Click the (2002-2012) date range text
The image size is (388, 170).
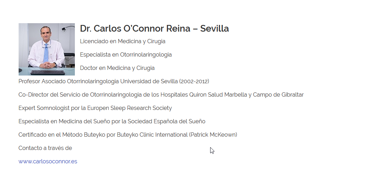pos(194,81)
